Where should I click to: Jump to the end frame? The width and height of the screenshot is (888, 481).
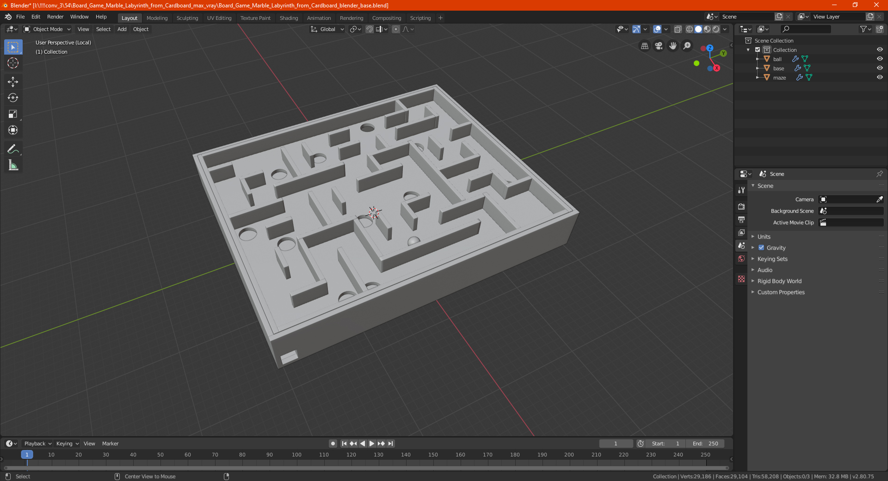[x=390, y=444]
